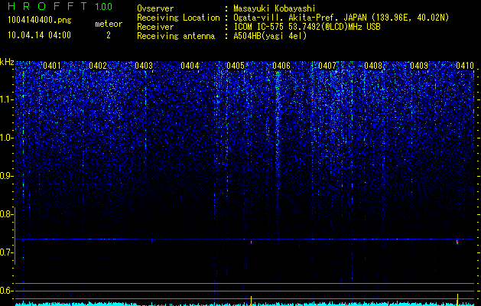
Task: Click the meteor echo spot after 0405
Action: tap(252, 243)
